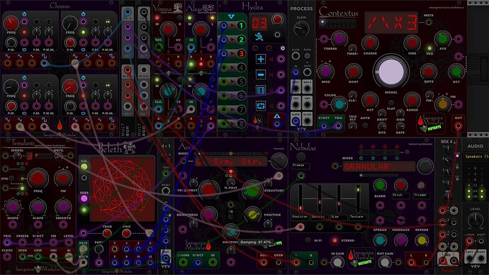Click the COLOR knob on Contextus

pyautogui.click(x=339, y=104)
